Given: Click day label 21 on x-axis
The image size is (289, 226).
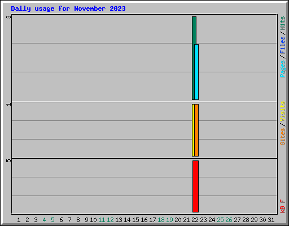Looking at the screenshot, I should 186,220.
